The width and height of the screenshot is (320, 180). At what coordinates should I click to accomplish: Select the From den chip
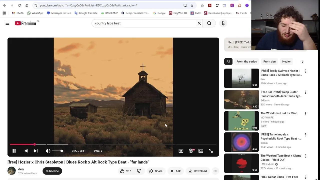tap(269, 61)
